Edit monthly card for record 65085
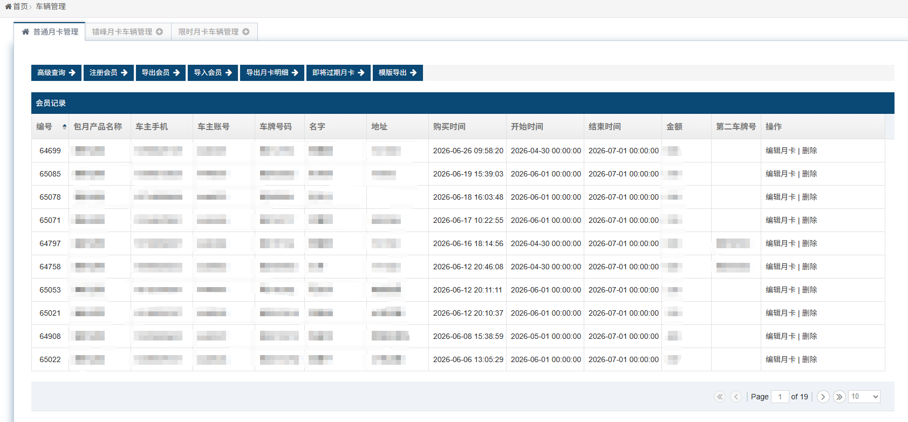The width and height of the screenshot is (908, 422). point(781,174)
